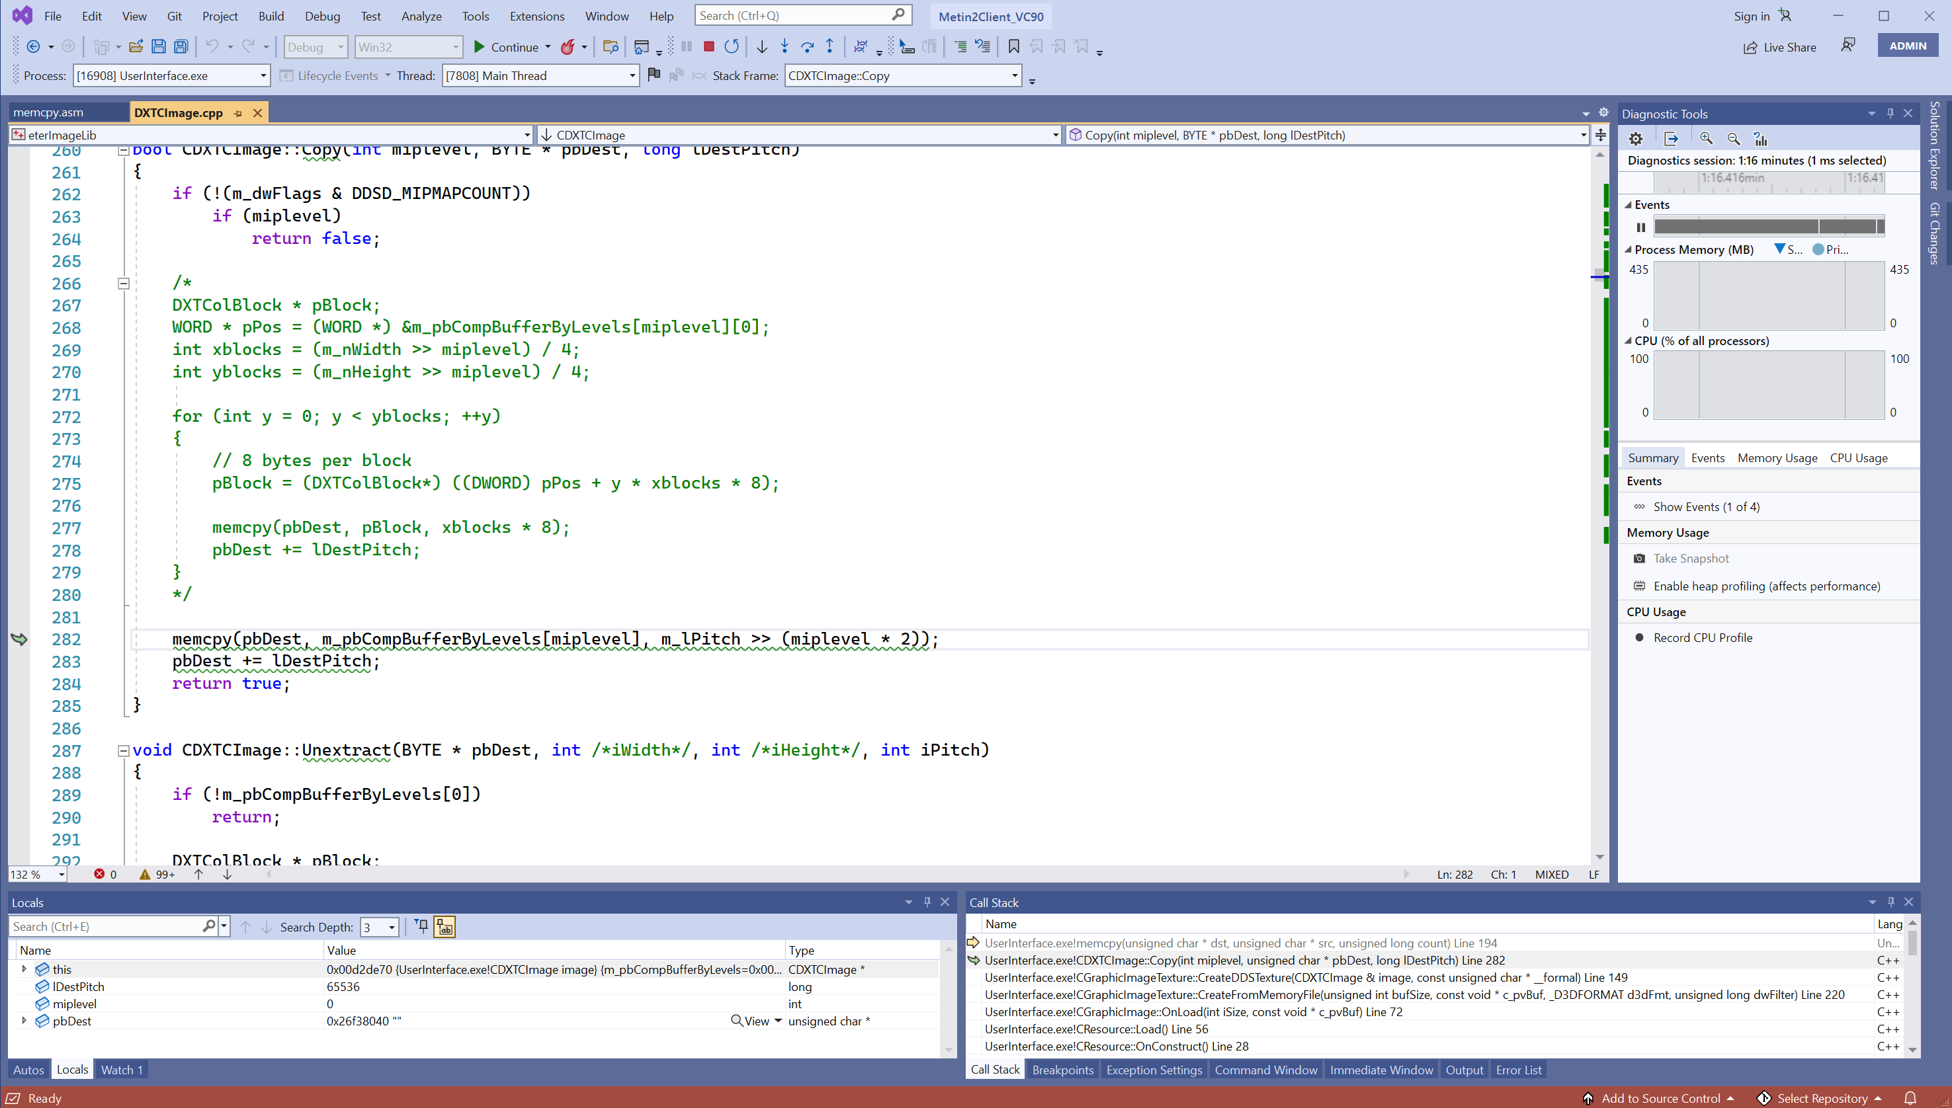Click the Restart debugging icon
This screenshot has height=1108, width=1952.
pos(732,46)
